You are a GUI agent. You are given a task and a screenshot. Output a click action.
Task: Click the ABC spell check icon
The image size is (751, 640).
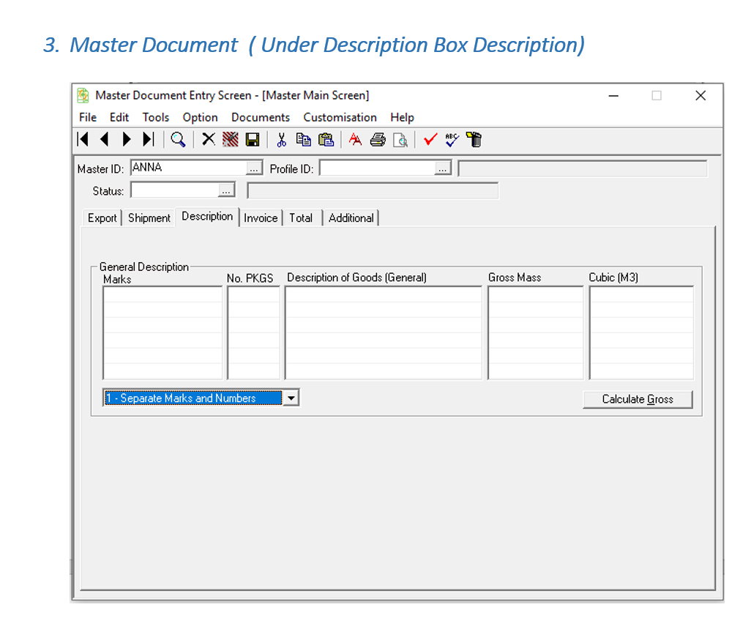452,139
